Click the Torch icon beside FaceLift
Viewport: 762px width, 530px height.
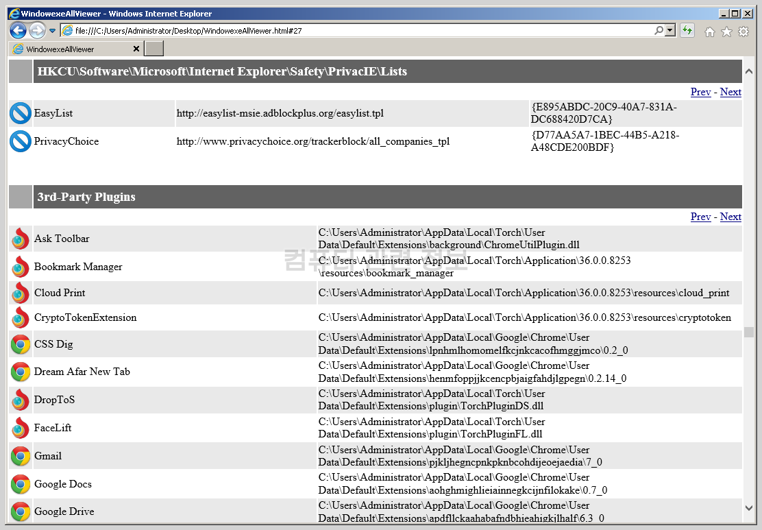click(21, 428)
